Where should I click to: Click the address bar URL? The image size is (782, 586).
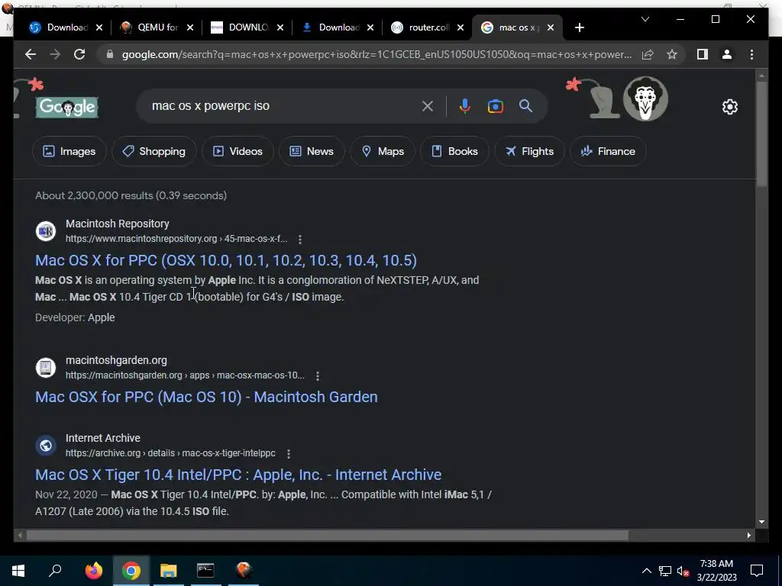point(376,54)
